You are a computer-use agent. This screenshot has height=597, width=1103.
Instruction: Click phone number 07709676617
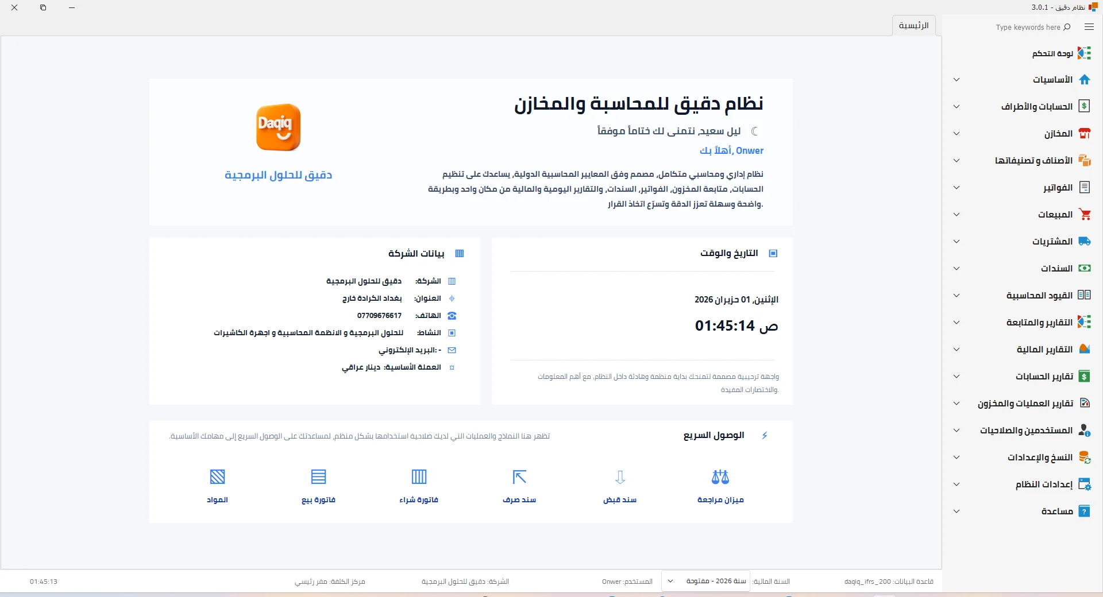[379, 316]
